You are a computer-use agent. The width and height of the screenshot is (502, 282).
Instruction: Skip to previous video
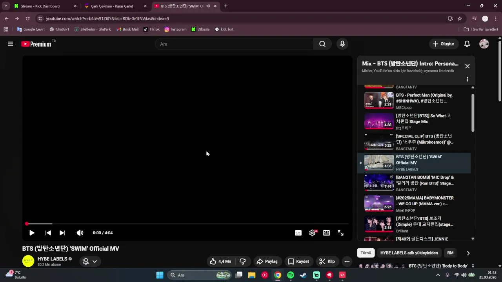48,233
